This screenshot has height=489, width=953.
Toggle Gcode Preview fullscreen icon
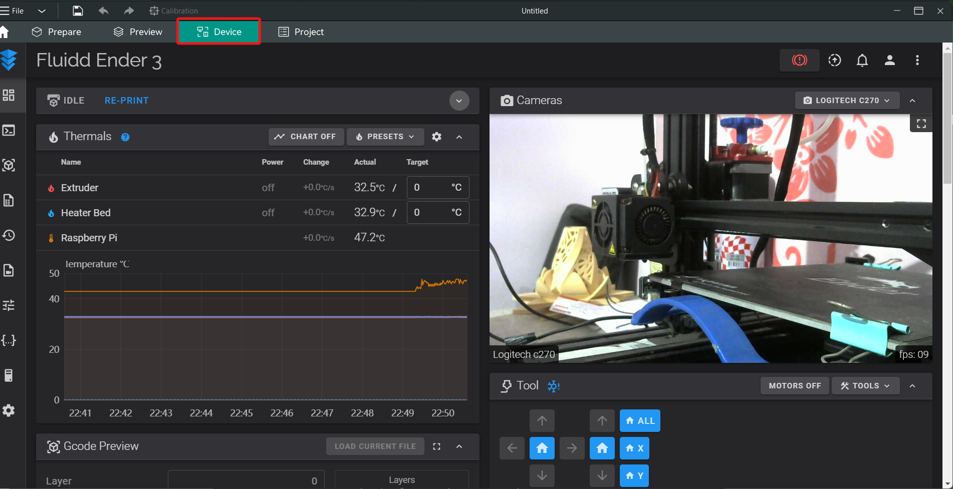pos(436,446)
